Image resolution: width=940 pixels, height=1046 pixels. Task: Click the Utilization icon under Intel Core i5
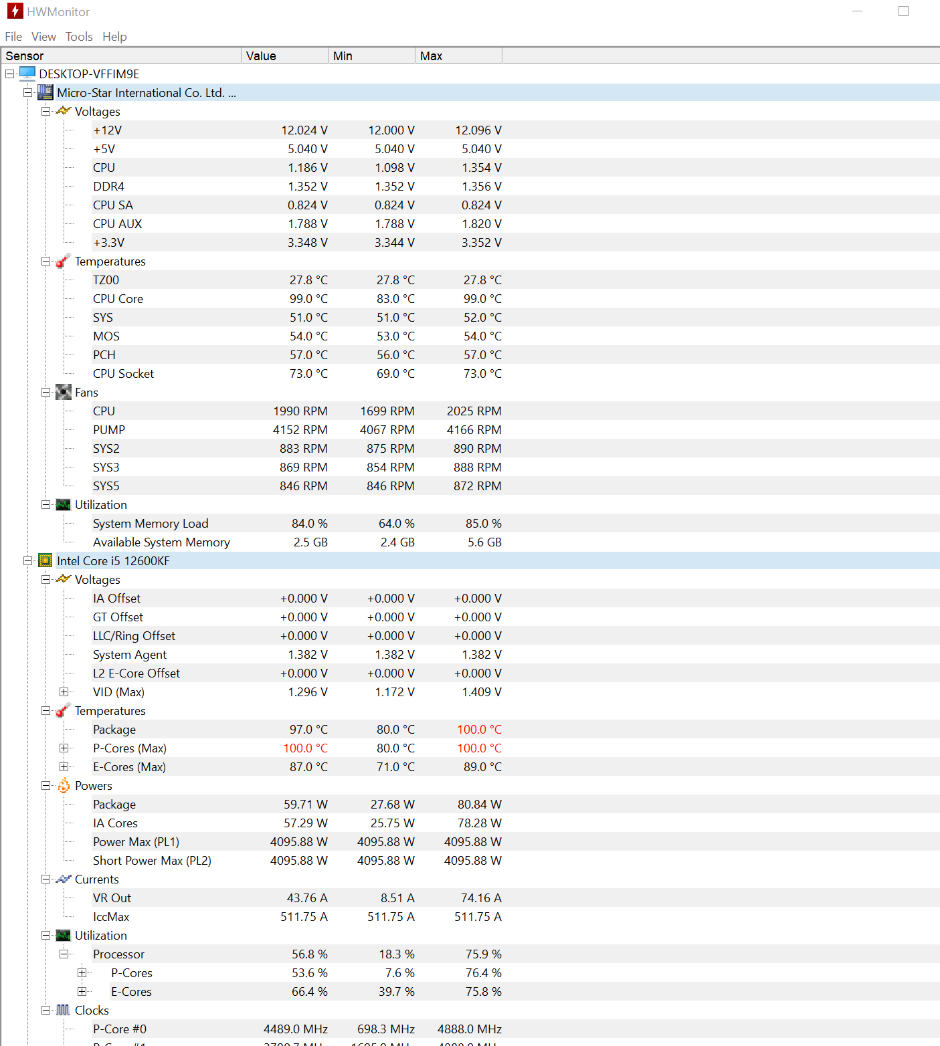tap(64, 935)
